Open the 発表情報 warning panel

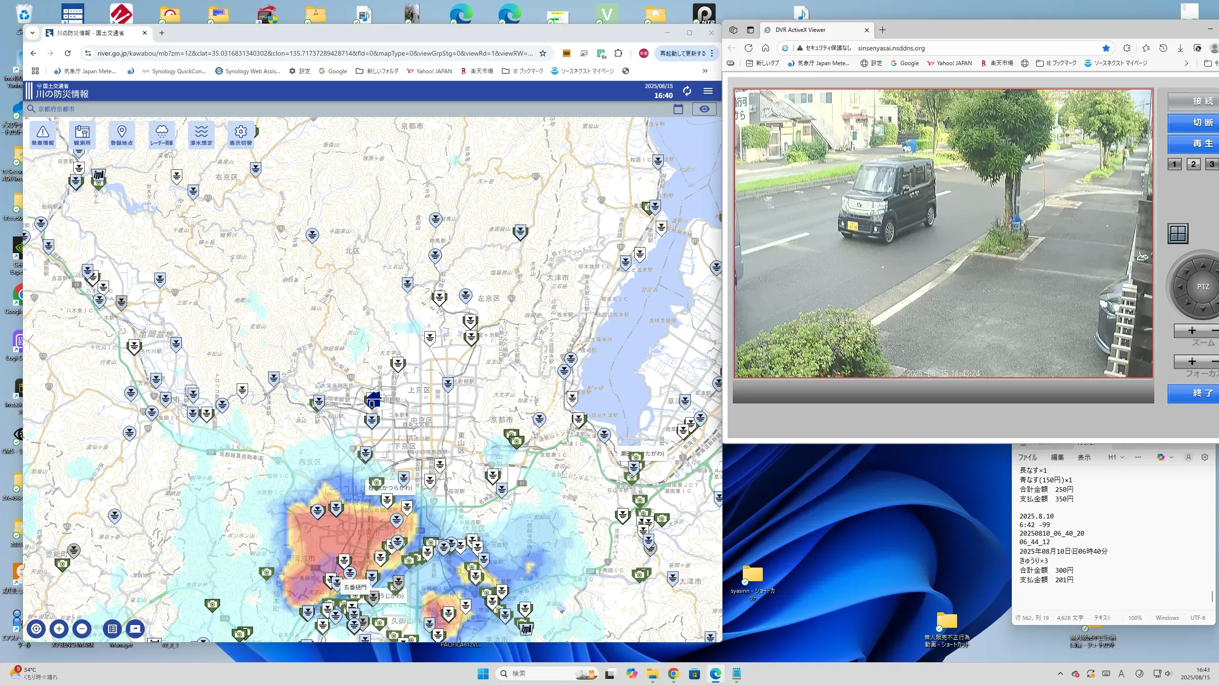[x=42, y=135]
